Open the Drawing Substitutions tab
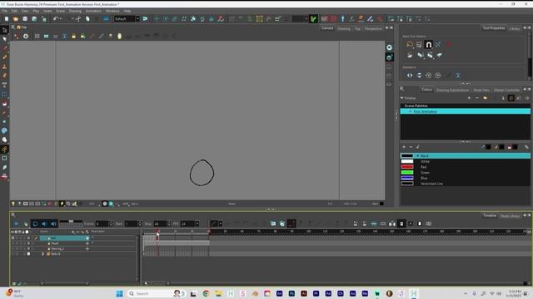The width and height of the screenshot is (533, 299). click(x=452, y=90)
